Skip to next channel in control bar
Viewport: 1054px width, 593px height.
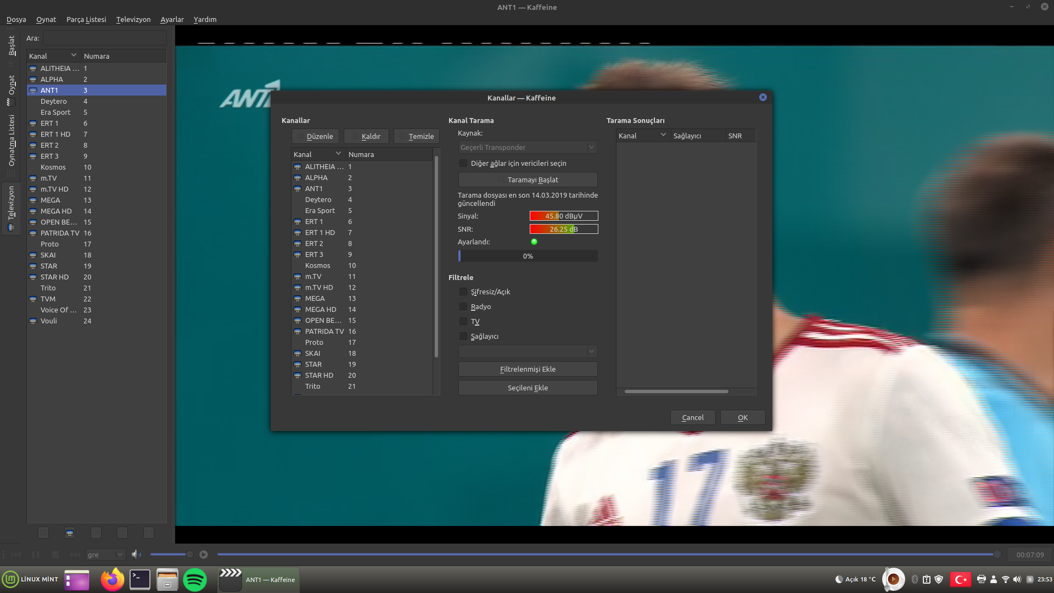click(75, 555)
